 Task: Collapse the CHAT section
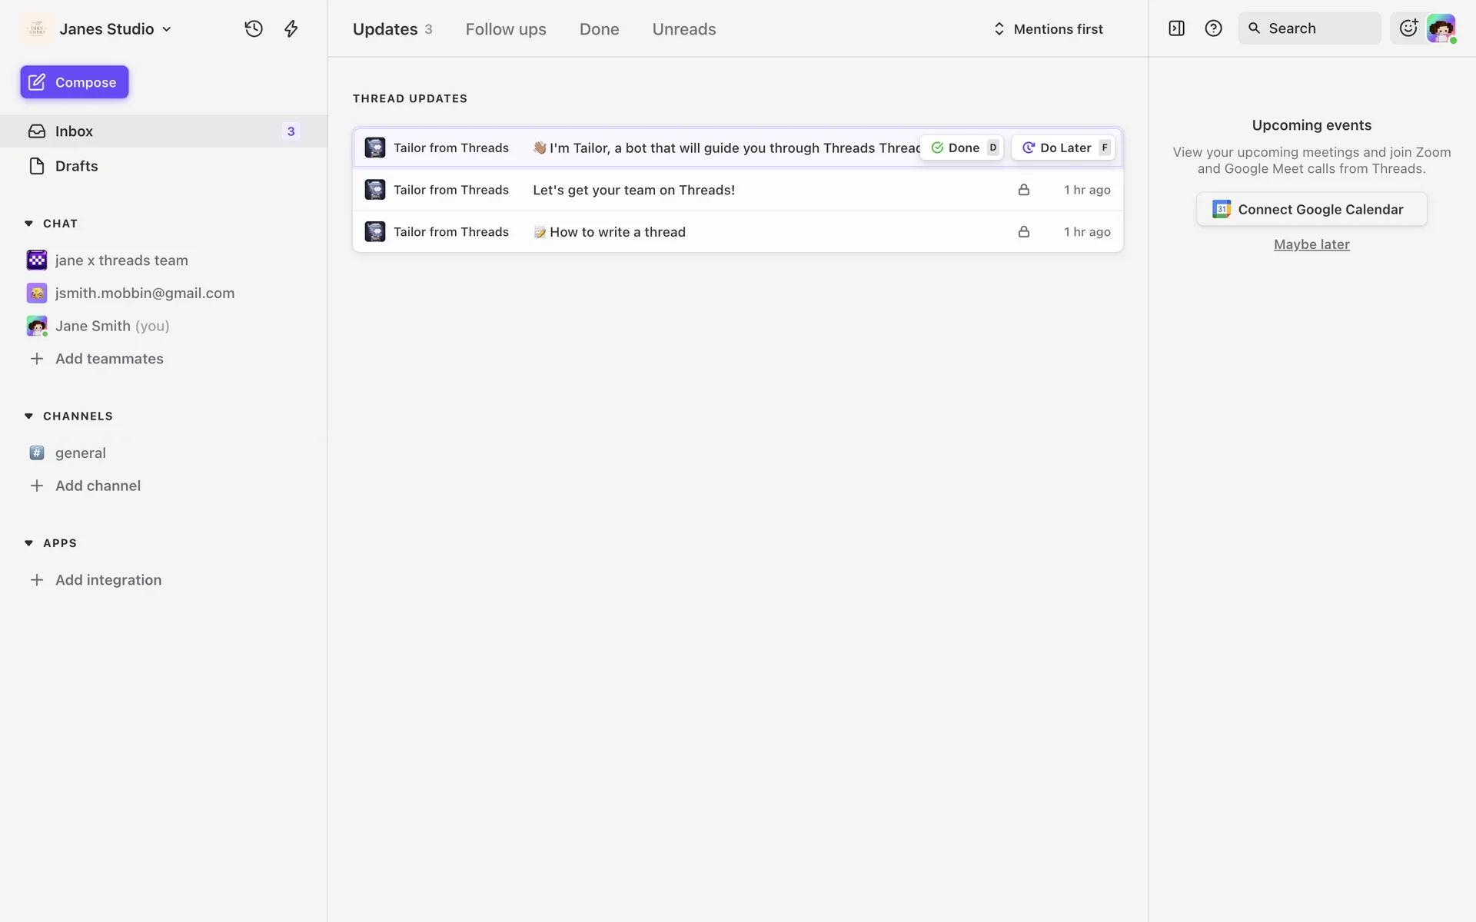[28, 224]
